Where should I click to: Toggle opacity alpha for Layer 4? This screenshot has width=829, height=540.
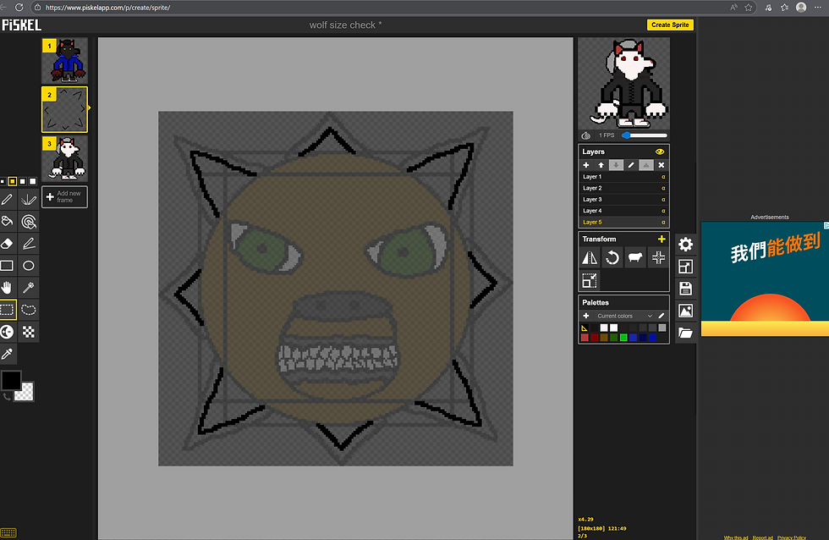coord(663,211)
